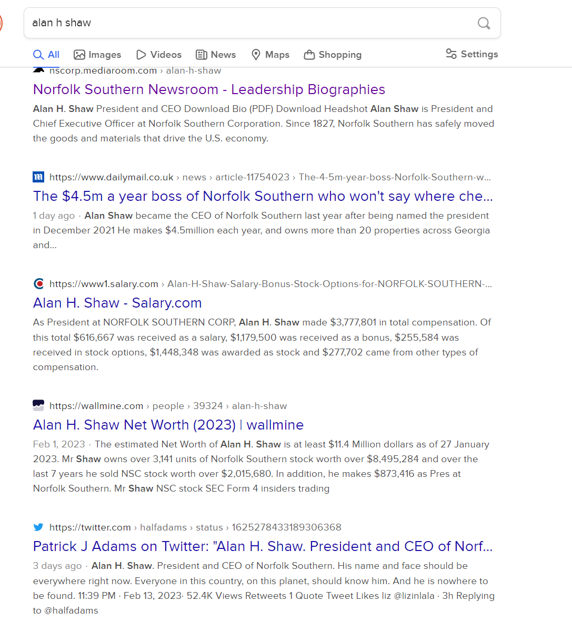This screenshot has height=622, width=572.
Task: Click the All tab magnifier icon
Action: [38, 55]
